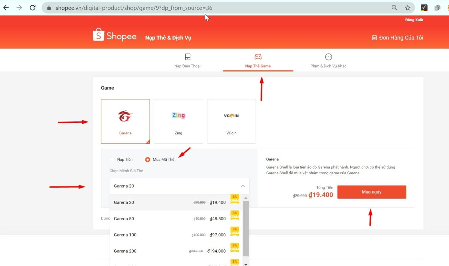Switch to Nạp Thẻ Game tab

tap(258, 60)
